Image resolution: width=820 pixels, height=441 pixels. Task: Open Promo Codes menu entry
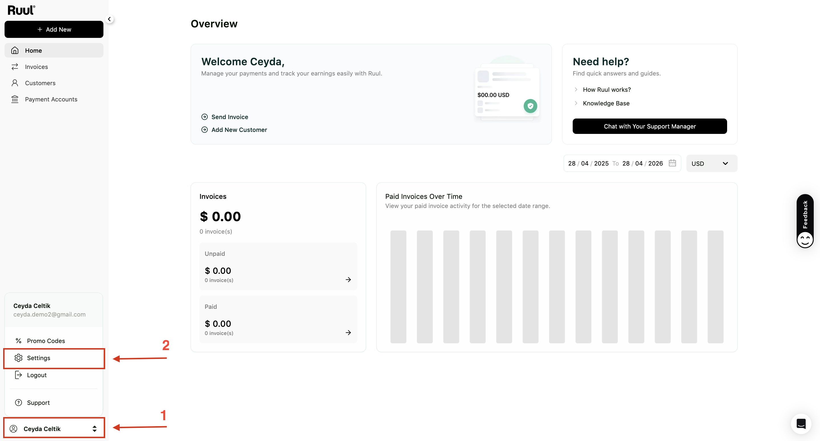pos(54,341)
